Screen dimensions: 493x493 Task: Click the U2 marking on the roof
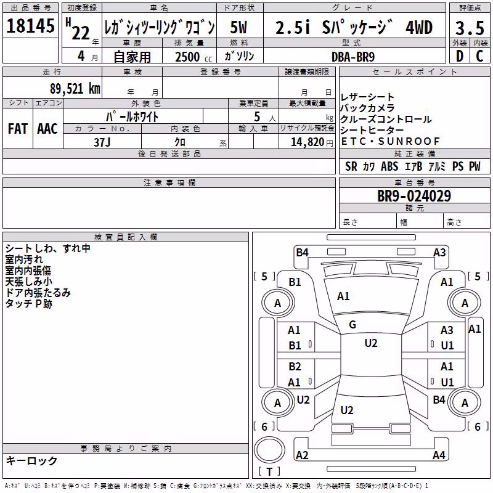pyautogui.click(x=371, y=343)
